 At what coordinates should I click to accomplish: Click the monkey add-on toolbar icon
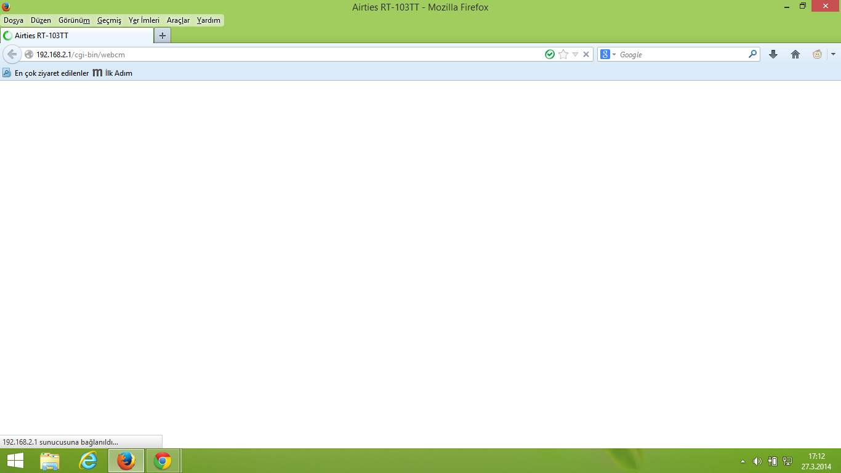tap(817, 54)
